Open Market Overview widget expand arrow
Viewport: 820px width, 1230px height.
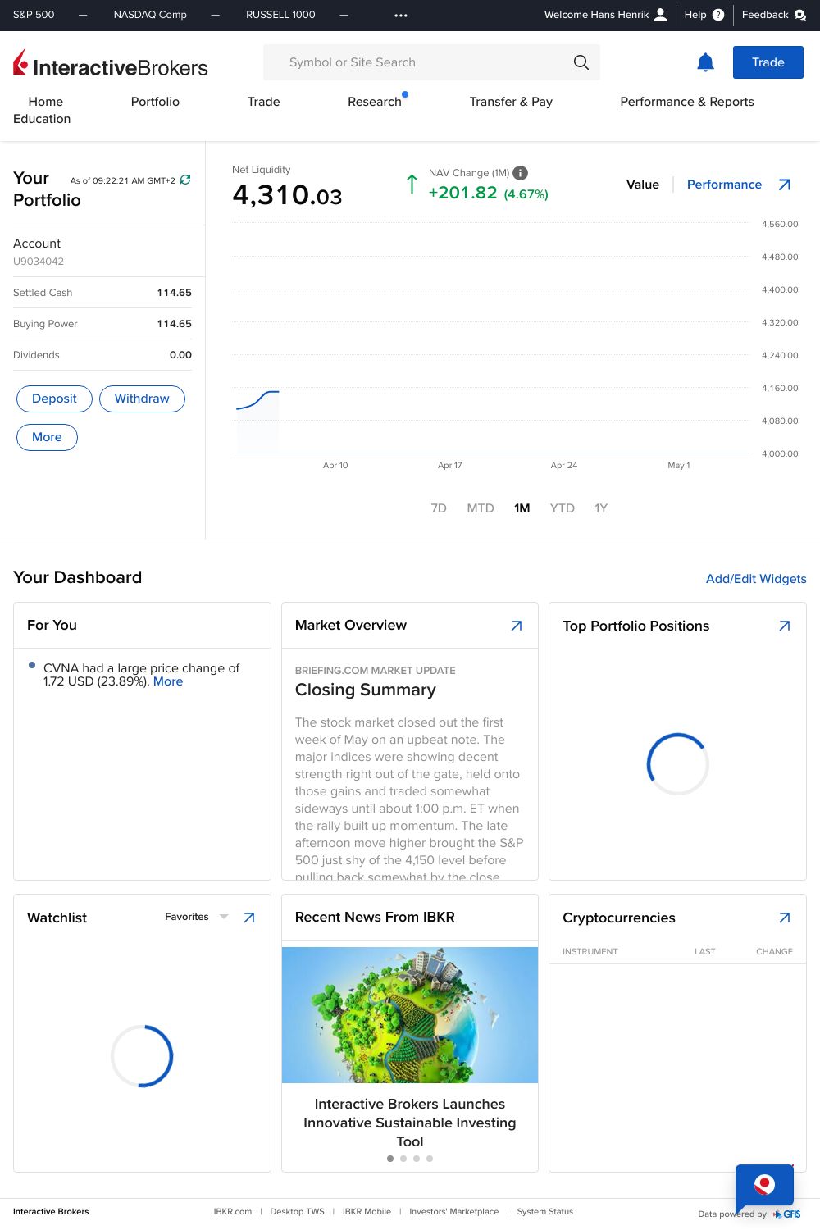(x=516, y=626)
